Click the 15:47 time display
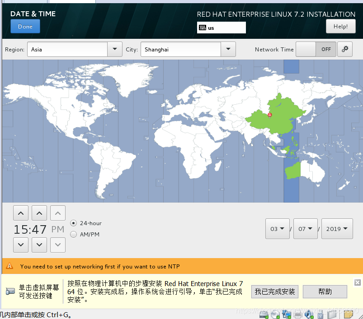The width and height of the screenshot is (363, 319). [30, 229]
